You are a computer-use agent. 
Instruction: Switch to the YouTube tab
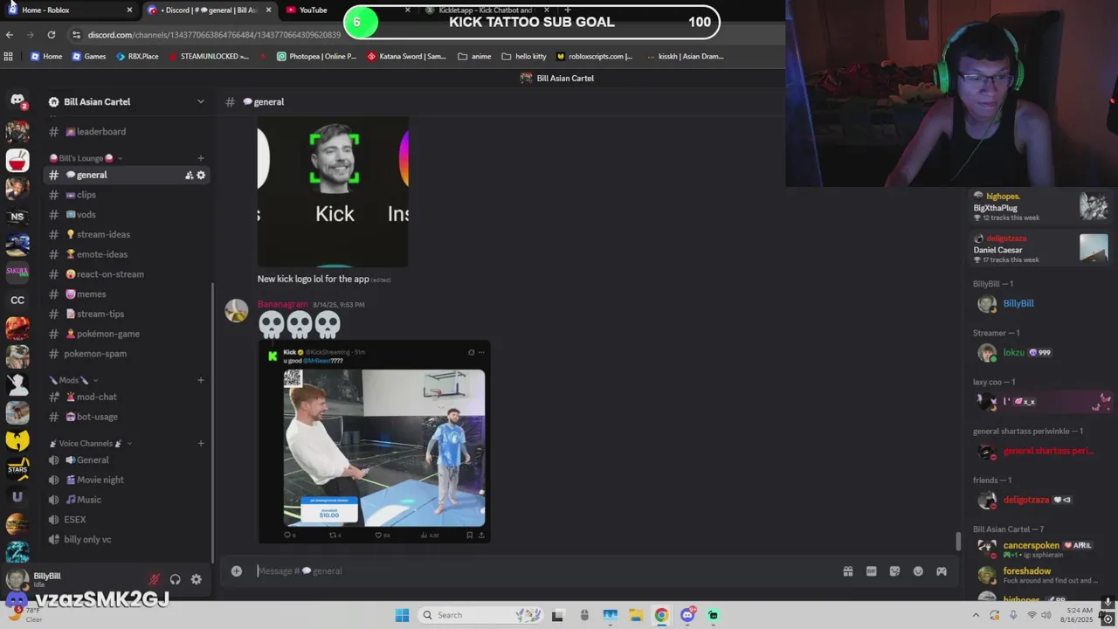click(x=341, y=10)
